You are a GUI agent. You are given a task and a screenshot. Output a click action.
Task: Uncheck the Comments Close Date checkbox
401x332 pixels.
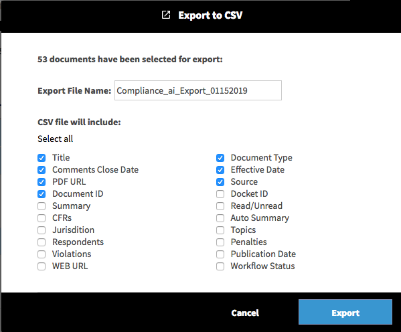[42, 170]
